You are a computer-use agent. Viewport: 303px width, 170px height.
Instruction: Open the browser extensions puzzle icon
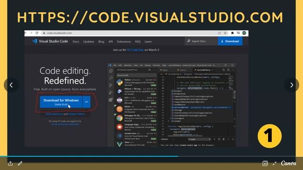232,33
